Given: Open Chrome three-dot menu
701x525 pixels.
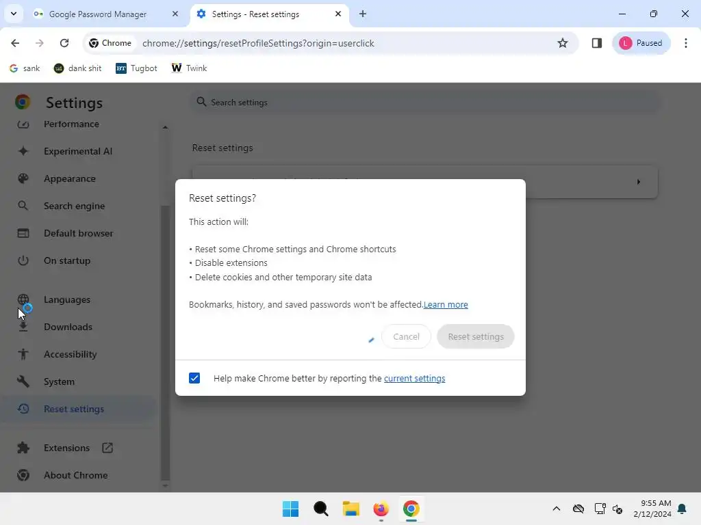Looking at the screenshot, I should coord(686,43).
